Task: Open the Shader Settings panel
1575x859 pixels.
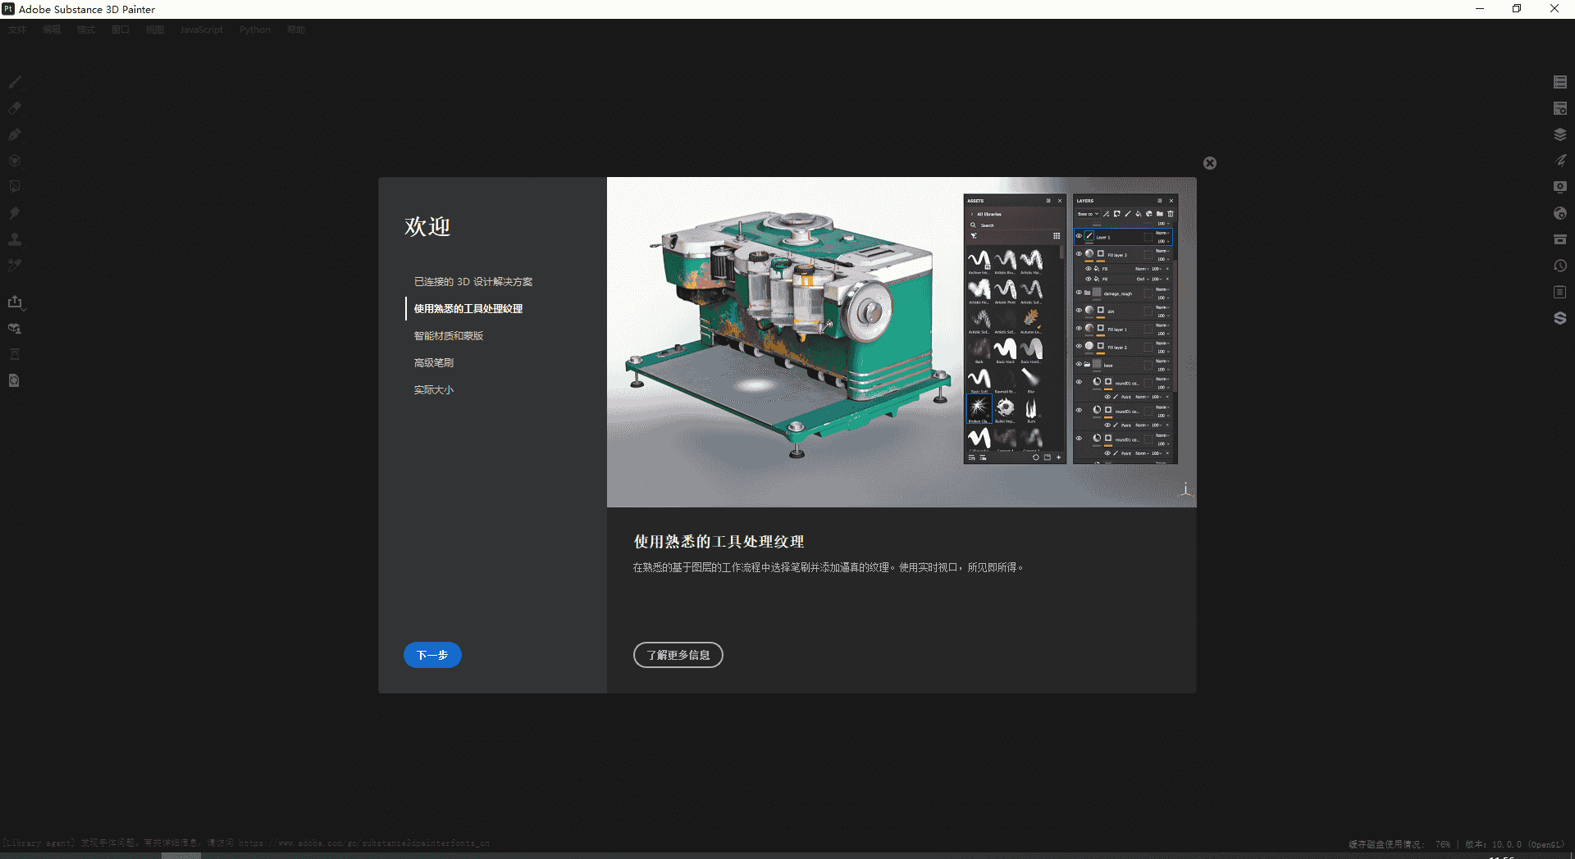Action: tap(1559, 212)
